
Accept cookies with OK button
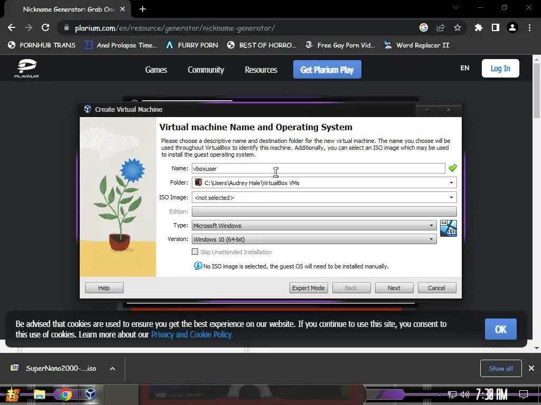coord(501,329)
